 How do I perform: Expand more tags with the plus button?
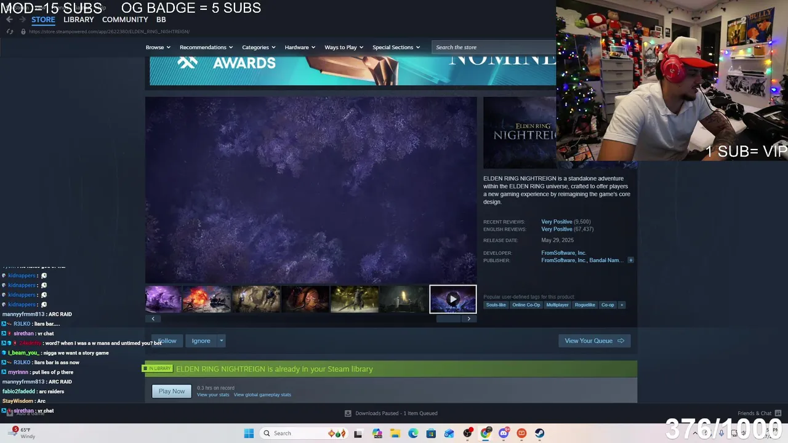click(x=622, y=305)
